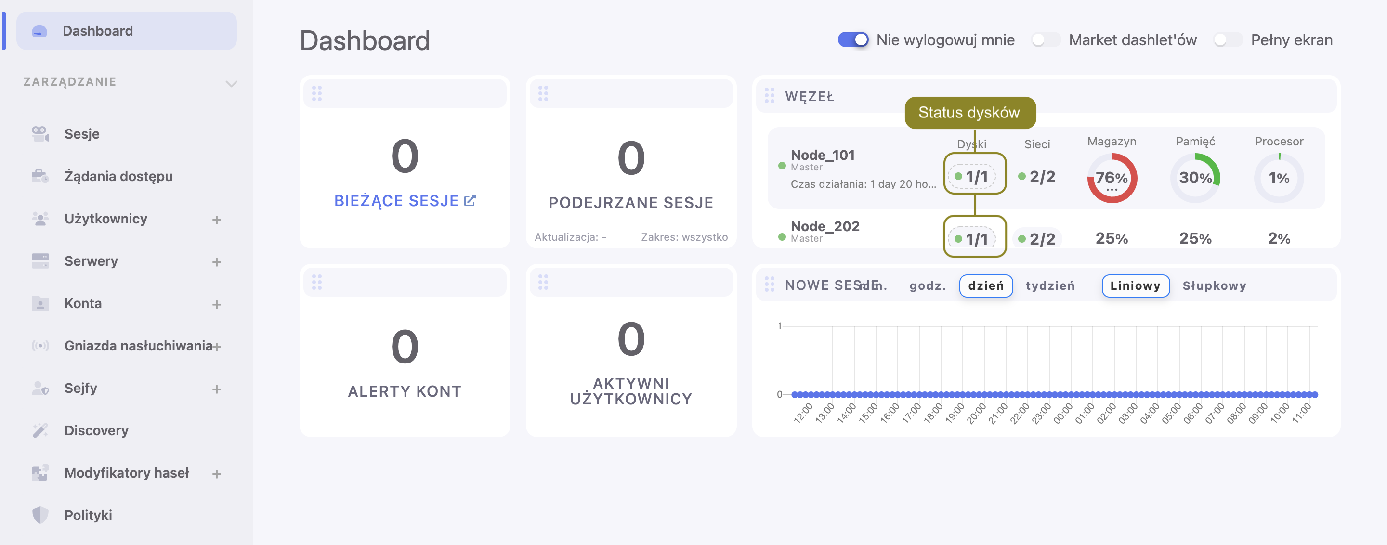Click the Gniazda nasłuchiwania broadcast icon

point(40,345)
